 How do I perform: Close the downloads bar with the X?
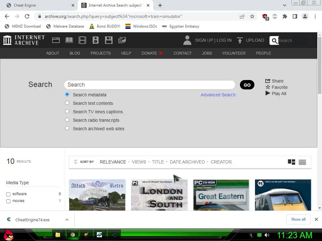316,219
